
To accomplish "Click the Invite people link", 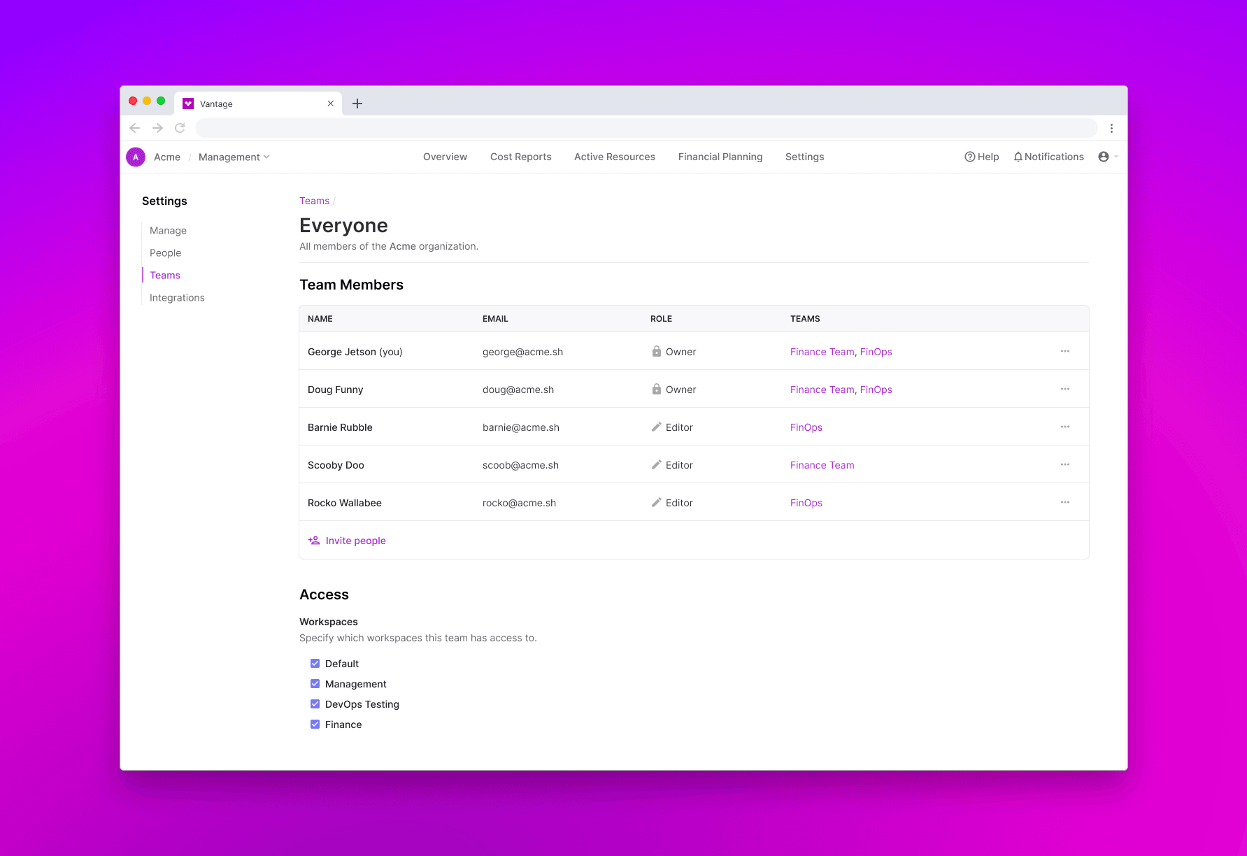I will click(x=356, y=540).
